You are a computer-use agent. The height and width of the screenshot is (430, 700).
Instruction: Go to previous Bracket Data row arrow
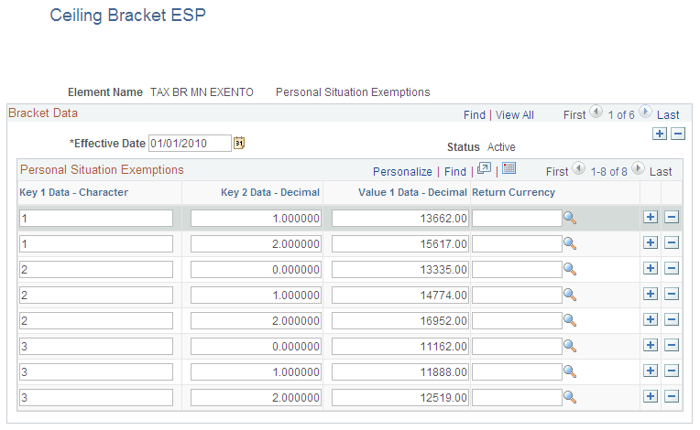[596, 112]
